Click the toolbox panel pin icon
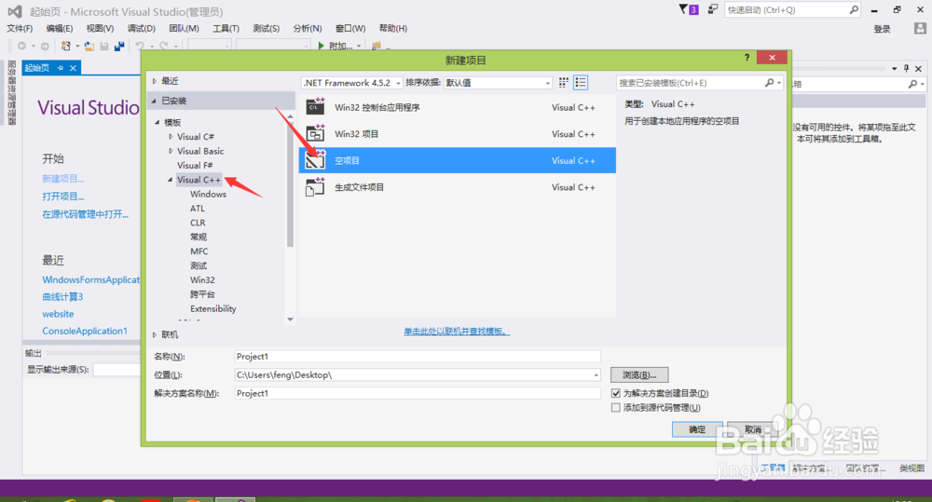Image resolution: width=932 pixels, height=502 pixels. tap(907, 68)
